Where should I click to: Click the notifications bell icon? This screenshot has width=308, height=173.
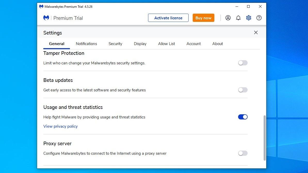click(x=238, y=18)
